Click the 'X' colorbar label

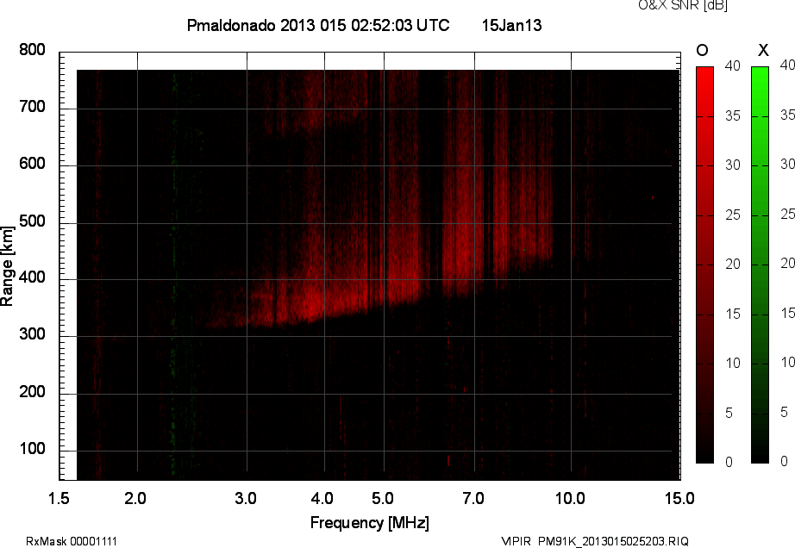pyautogui.click(x=763, y=50)
